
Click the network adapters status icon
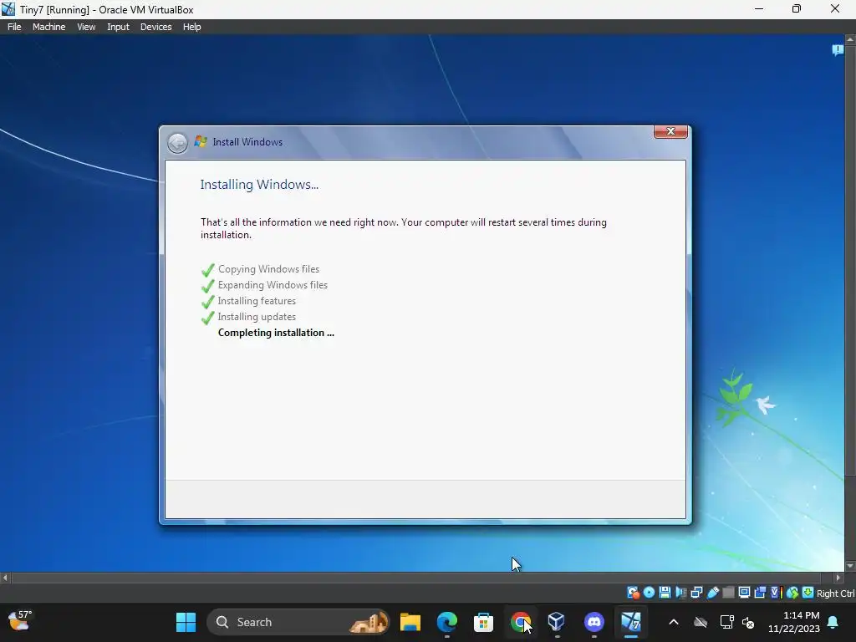(696, 593)
